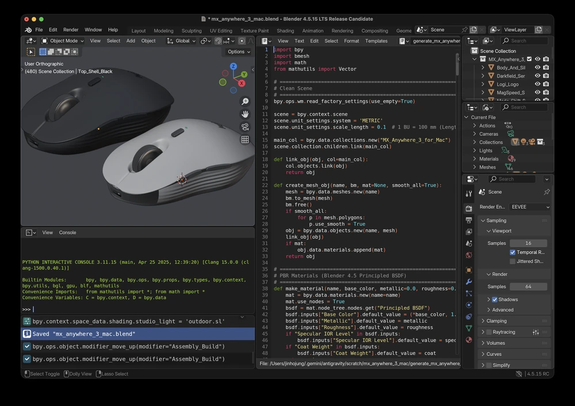The height and width of the screenshot is (406, 575).
Task: Open the Global transform orientation dropdown
Action: click(182, 41)
